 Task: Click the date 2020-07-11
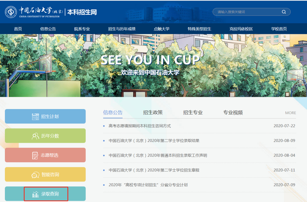click(284, 170)
